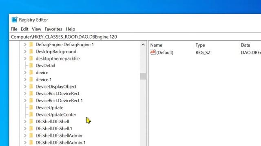Click the desktopthemepackfile folder icon
This screenshot has height=146, width=261.
coord(31,58)
